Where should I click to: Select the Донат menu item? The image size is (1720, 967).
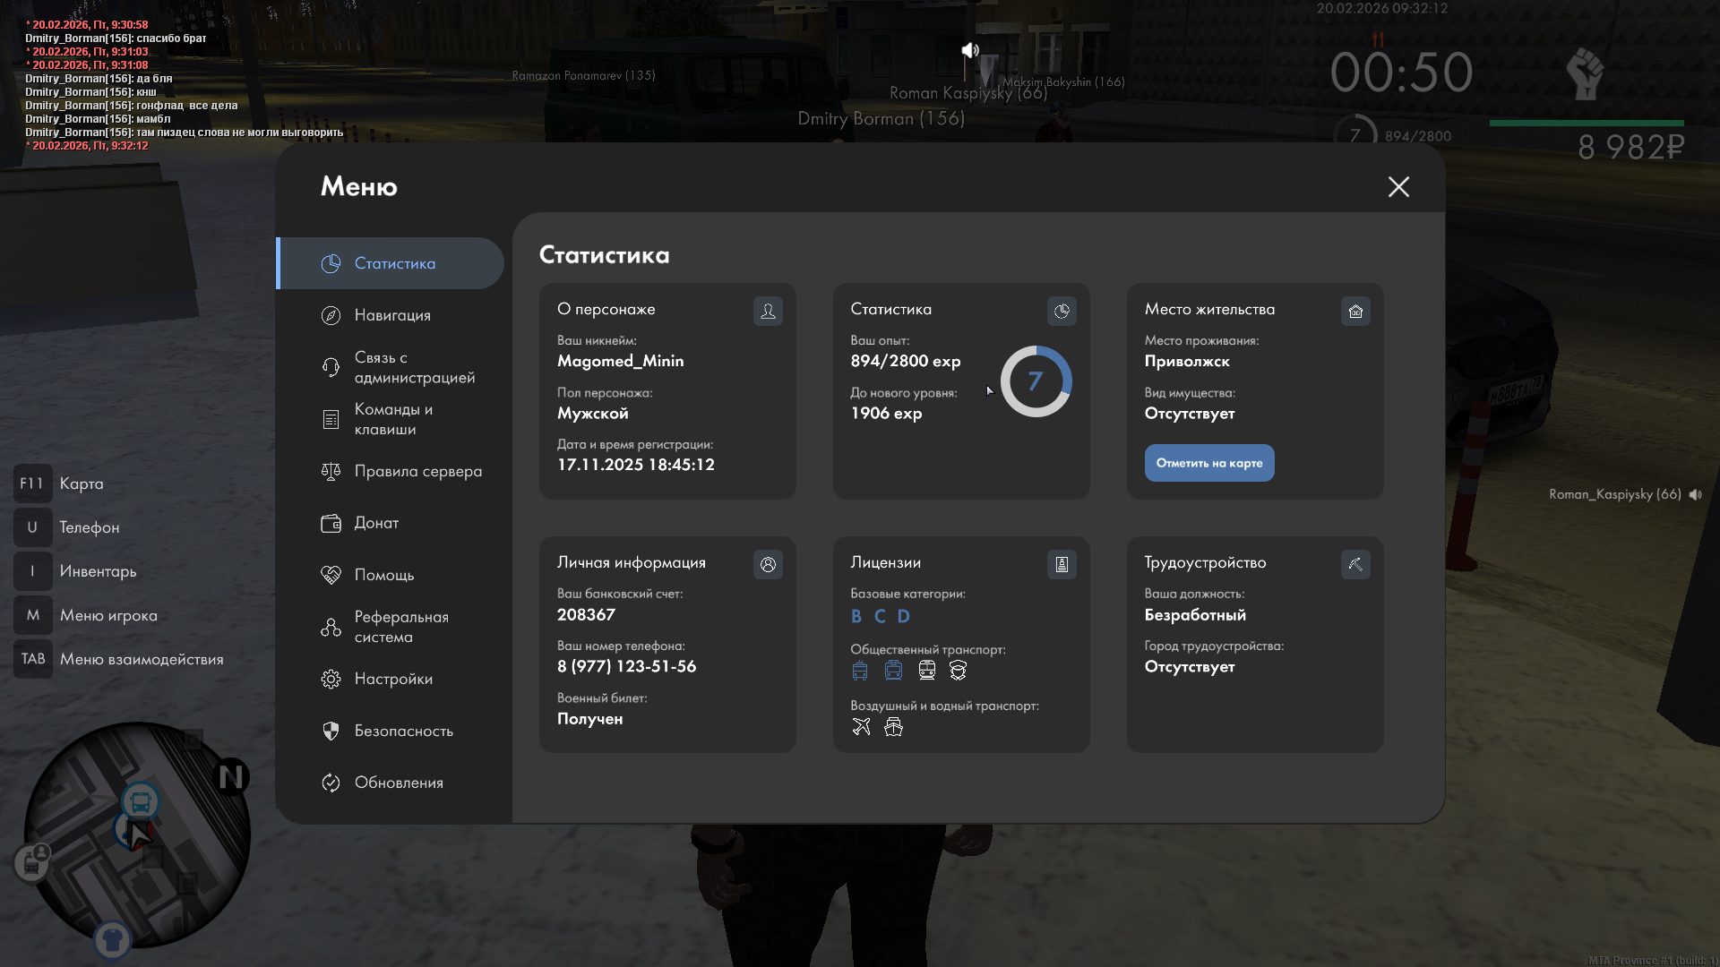pos(376,523)
